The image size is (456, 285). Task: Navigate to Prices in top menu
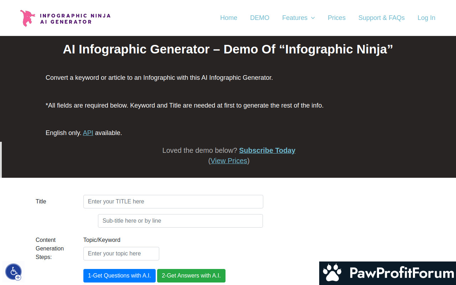click(336, 18)
